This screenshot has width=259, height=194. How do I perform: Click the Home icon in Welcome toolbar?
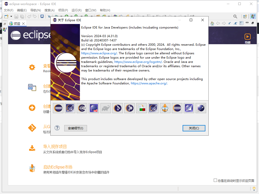pos(212,23)
